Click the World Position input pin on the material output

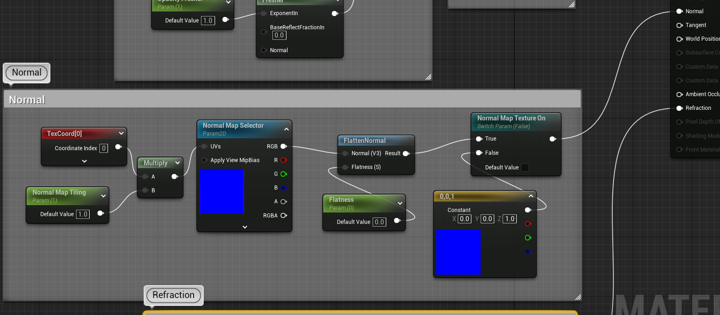click(x=679, y=39)
